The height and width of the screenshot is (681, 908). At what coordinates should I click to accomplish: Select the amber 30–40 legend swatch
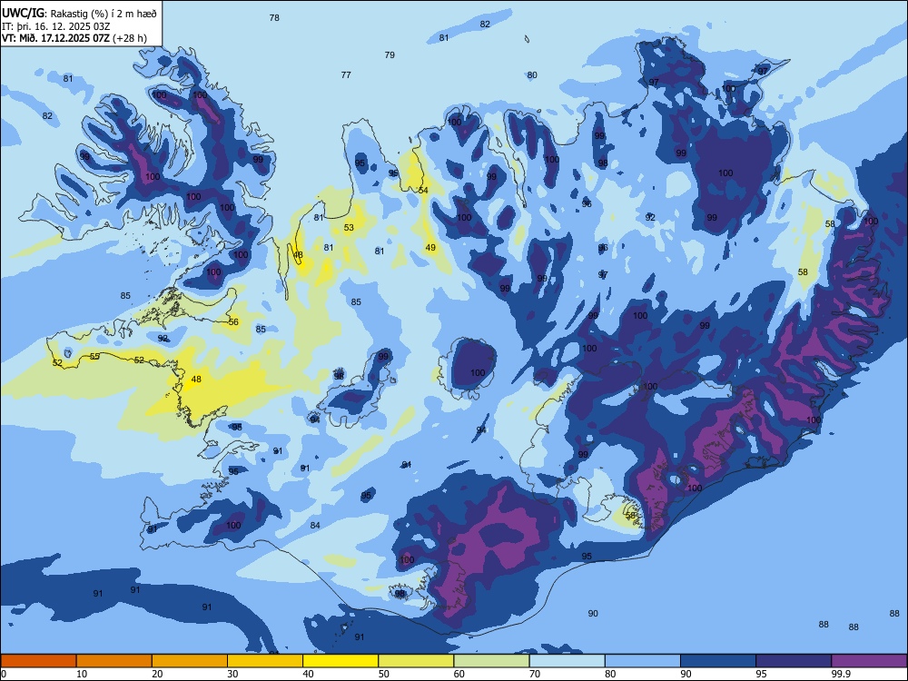point(265,661)
